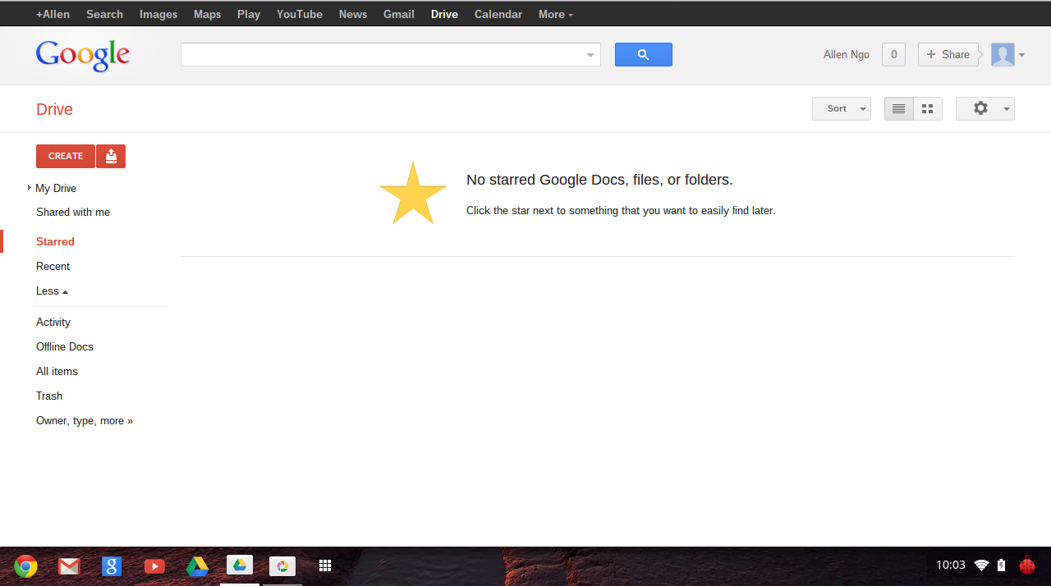Select Starred in the sidebar

click(x=55, y=242)
